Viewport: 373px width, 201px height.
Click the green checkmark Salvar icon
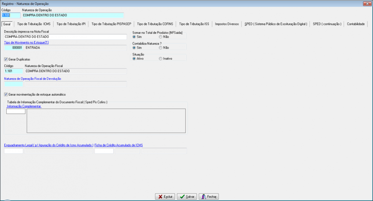[x=182, y=197]
